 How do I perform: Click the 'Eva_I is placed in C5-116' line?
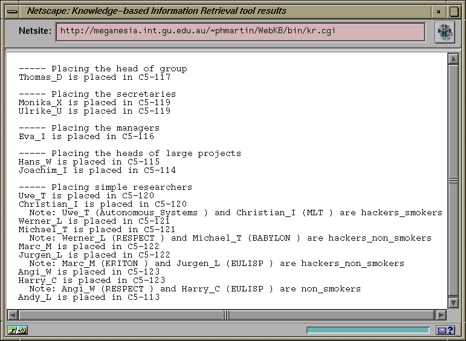coord(86,137)
